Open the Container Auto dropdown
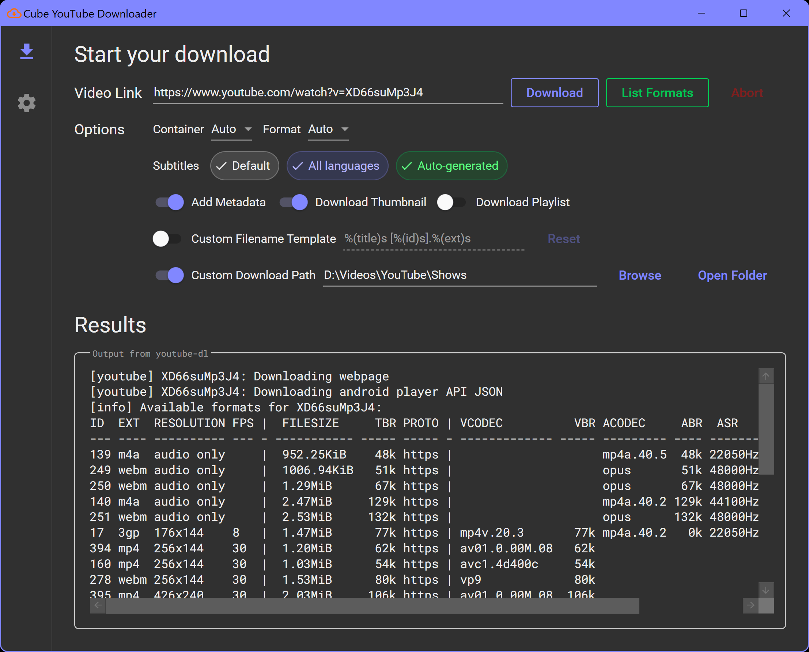Screen dimensions: 809x652 point(231,130)
